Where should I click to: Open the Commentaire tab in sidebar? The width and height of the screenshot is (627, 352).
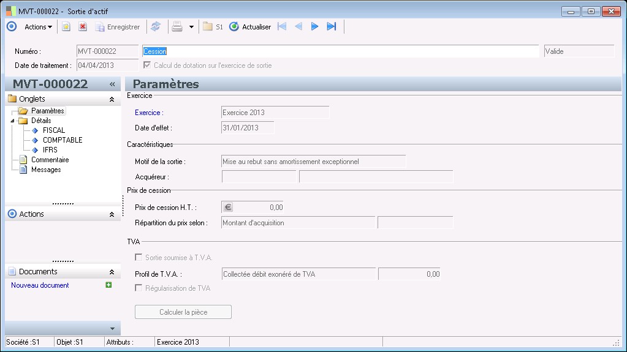[x=50, y=160]
